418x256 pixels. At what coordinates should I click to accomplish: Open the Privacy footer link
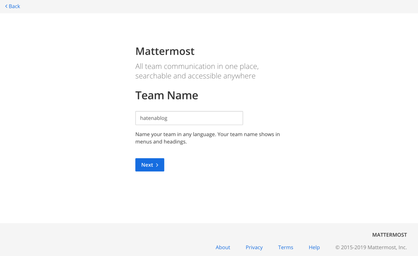click(x=254, y=247)
